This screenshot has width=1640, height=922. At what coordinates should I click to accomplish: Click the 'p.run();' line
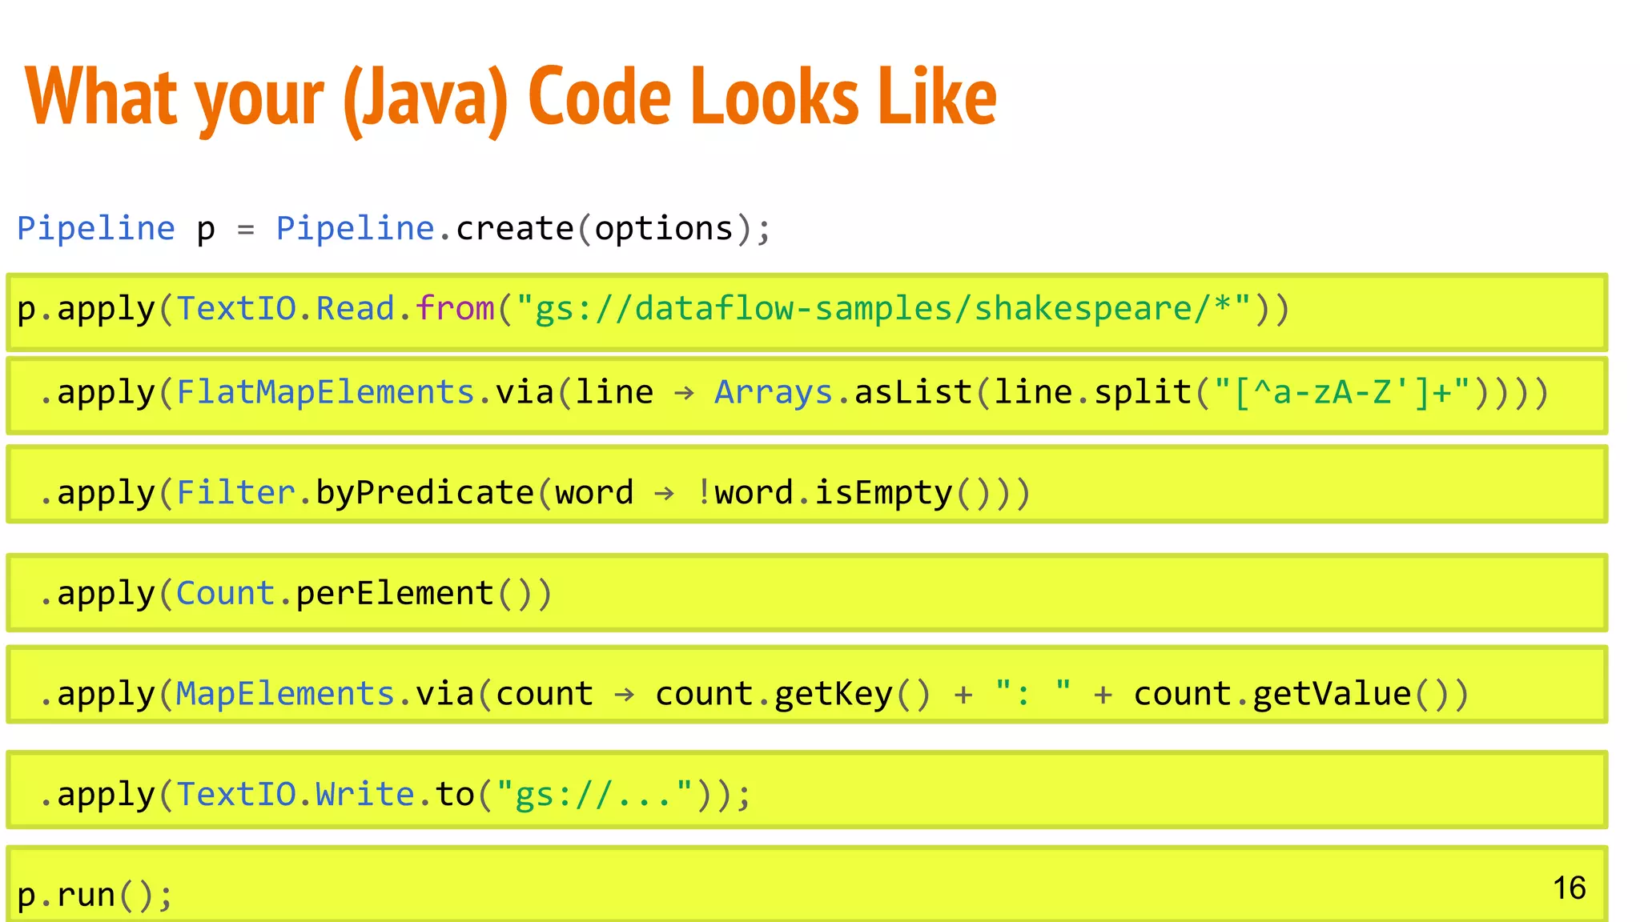click(807, 884)
